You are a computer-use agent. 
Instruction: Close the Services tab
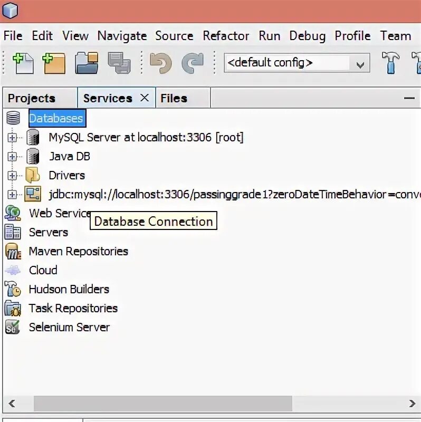(145, 98)
